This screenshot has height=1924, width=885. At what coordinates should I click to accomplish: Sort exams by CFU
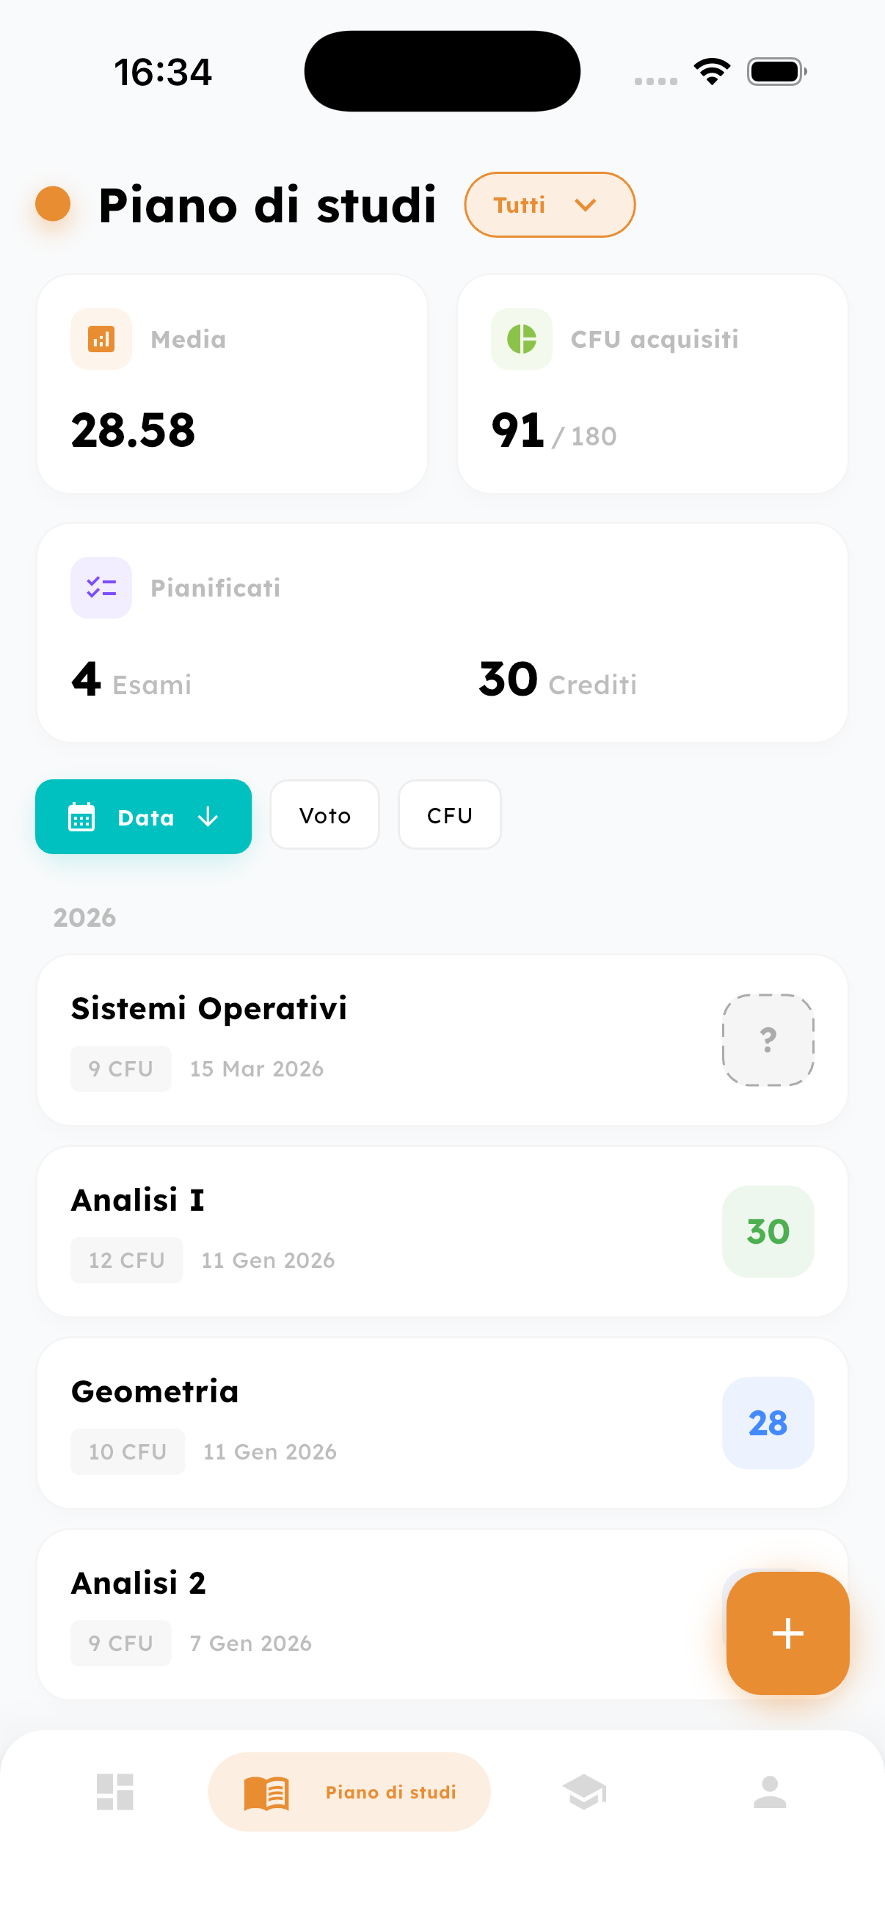(450, 815)
